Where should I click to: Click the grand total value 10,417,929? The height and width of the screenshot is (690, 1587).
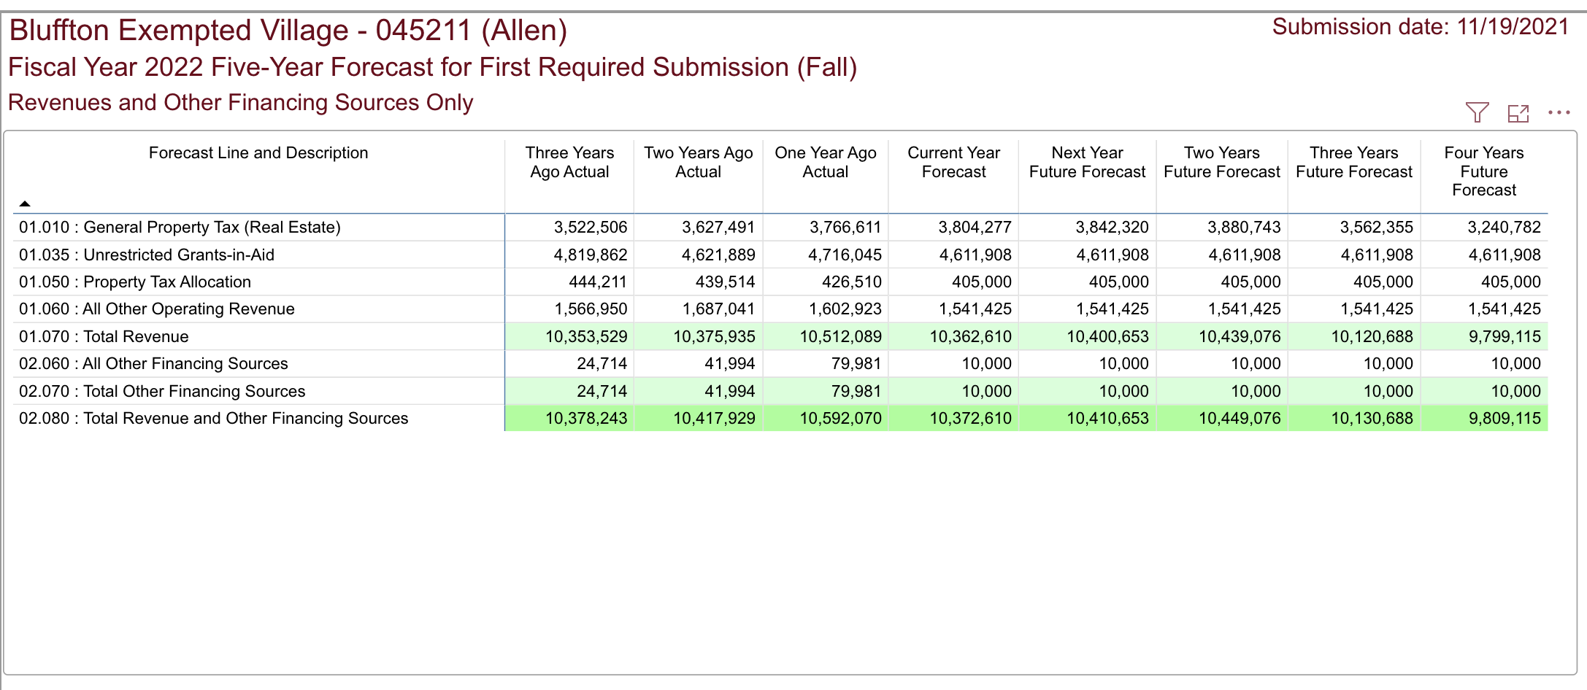coord(714,418)
